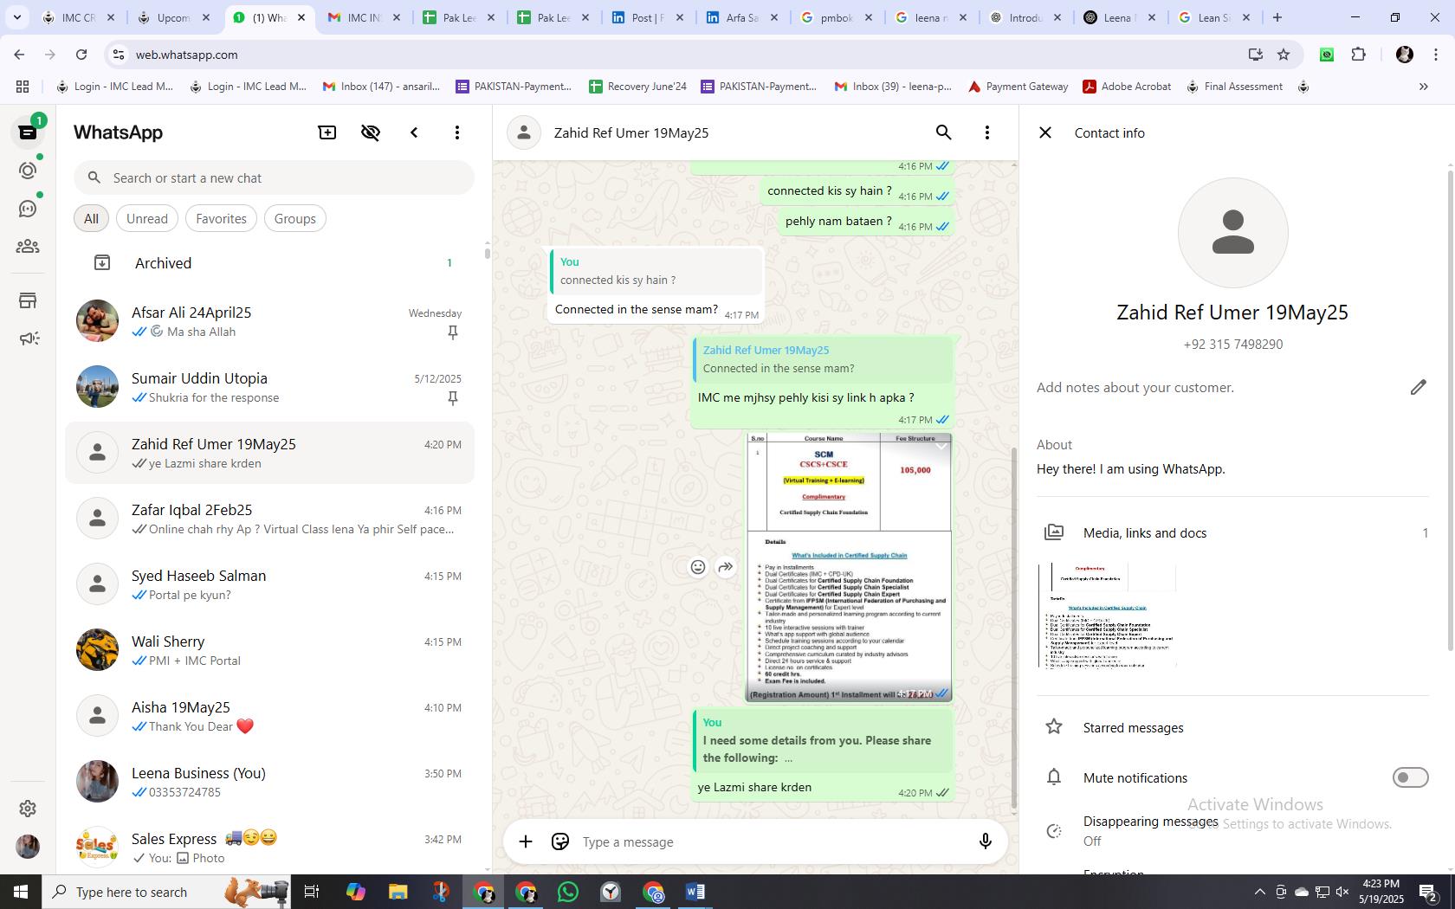The height and width of the screenshot is (909, 1455).
Task: Open the chat list three-dot menu
Action: (457, 132)
